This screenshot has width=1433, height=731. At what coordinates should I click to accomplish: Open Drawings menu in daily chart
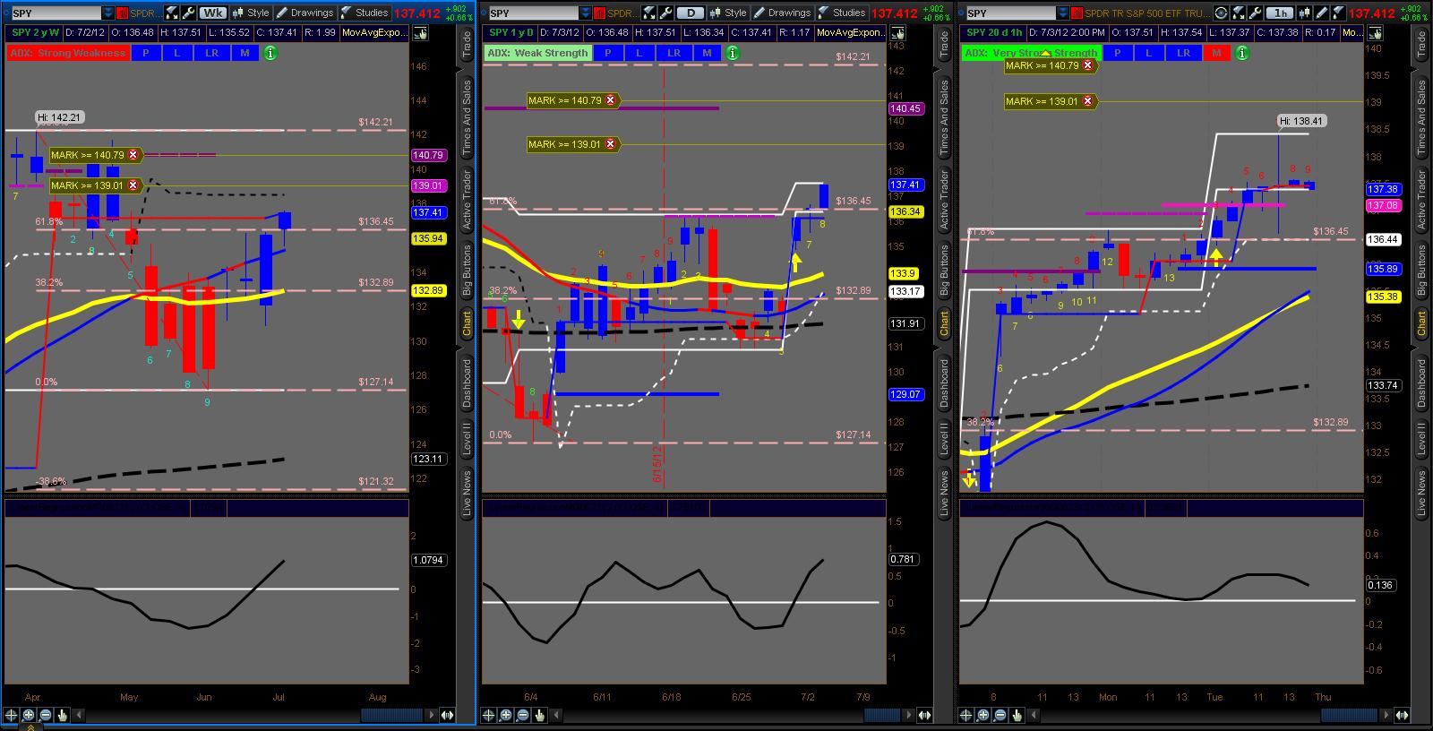pos(782,13)
